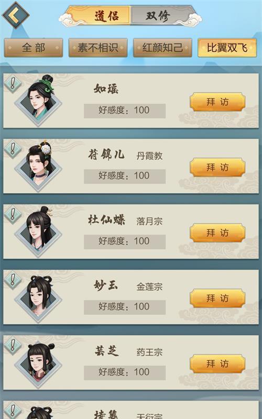Screen dimensions: 262x419
Task: Tap exclamation icon on 妙玉's card
Action: point(13,280)
